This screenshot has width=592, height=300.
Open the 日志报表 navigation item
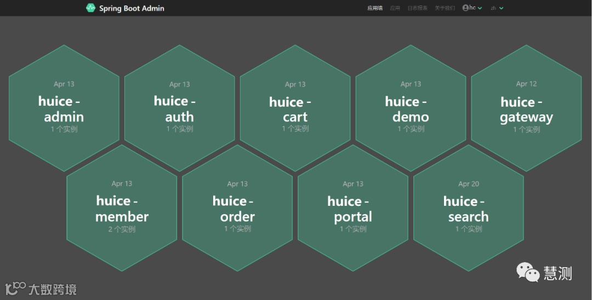pyautogui.click(x=417, y=8)
